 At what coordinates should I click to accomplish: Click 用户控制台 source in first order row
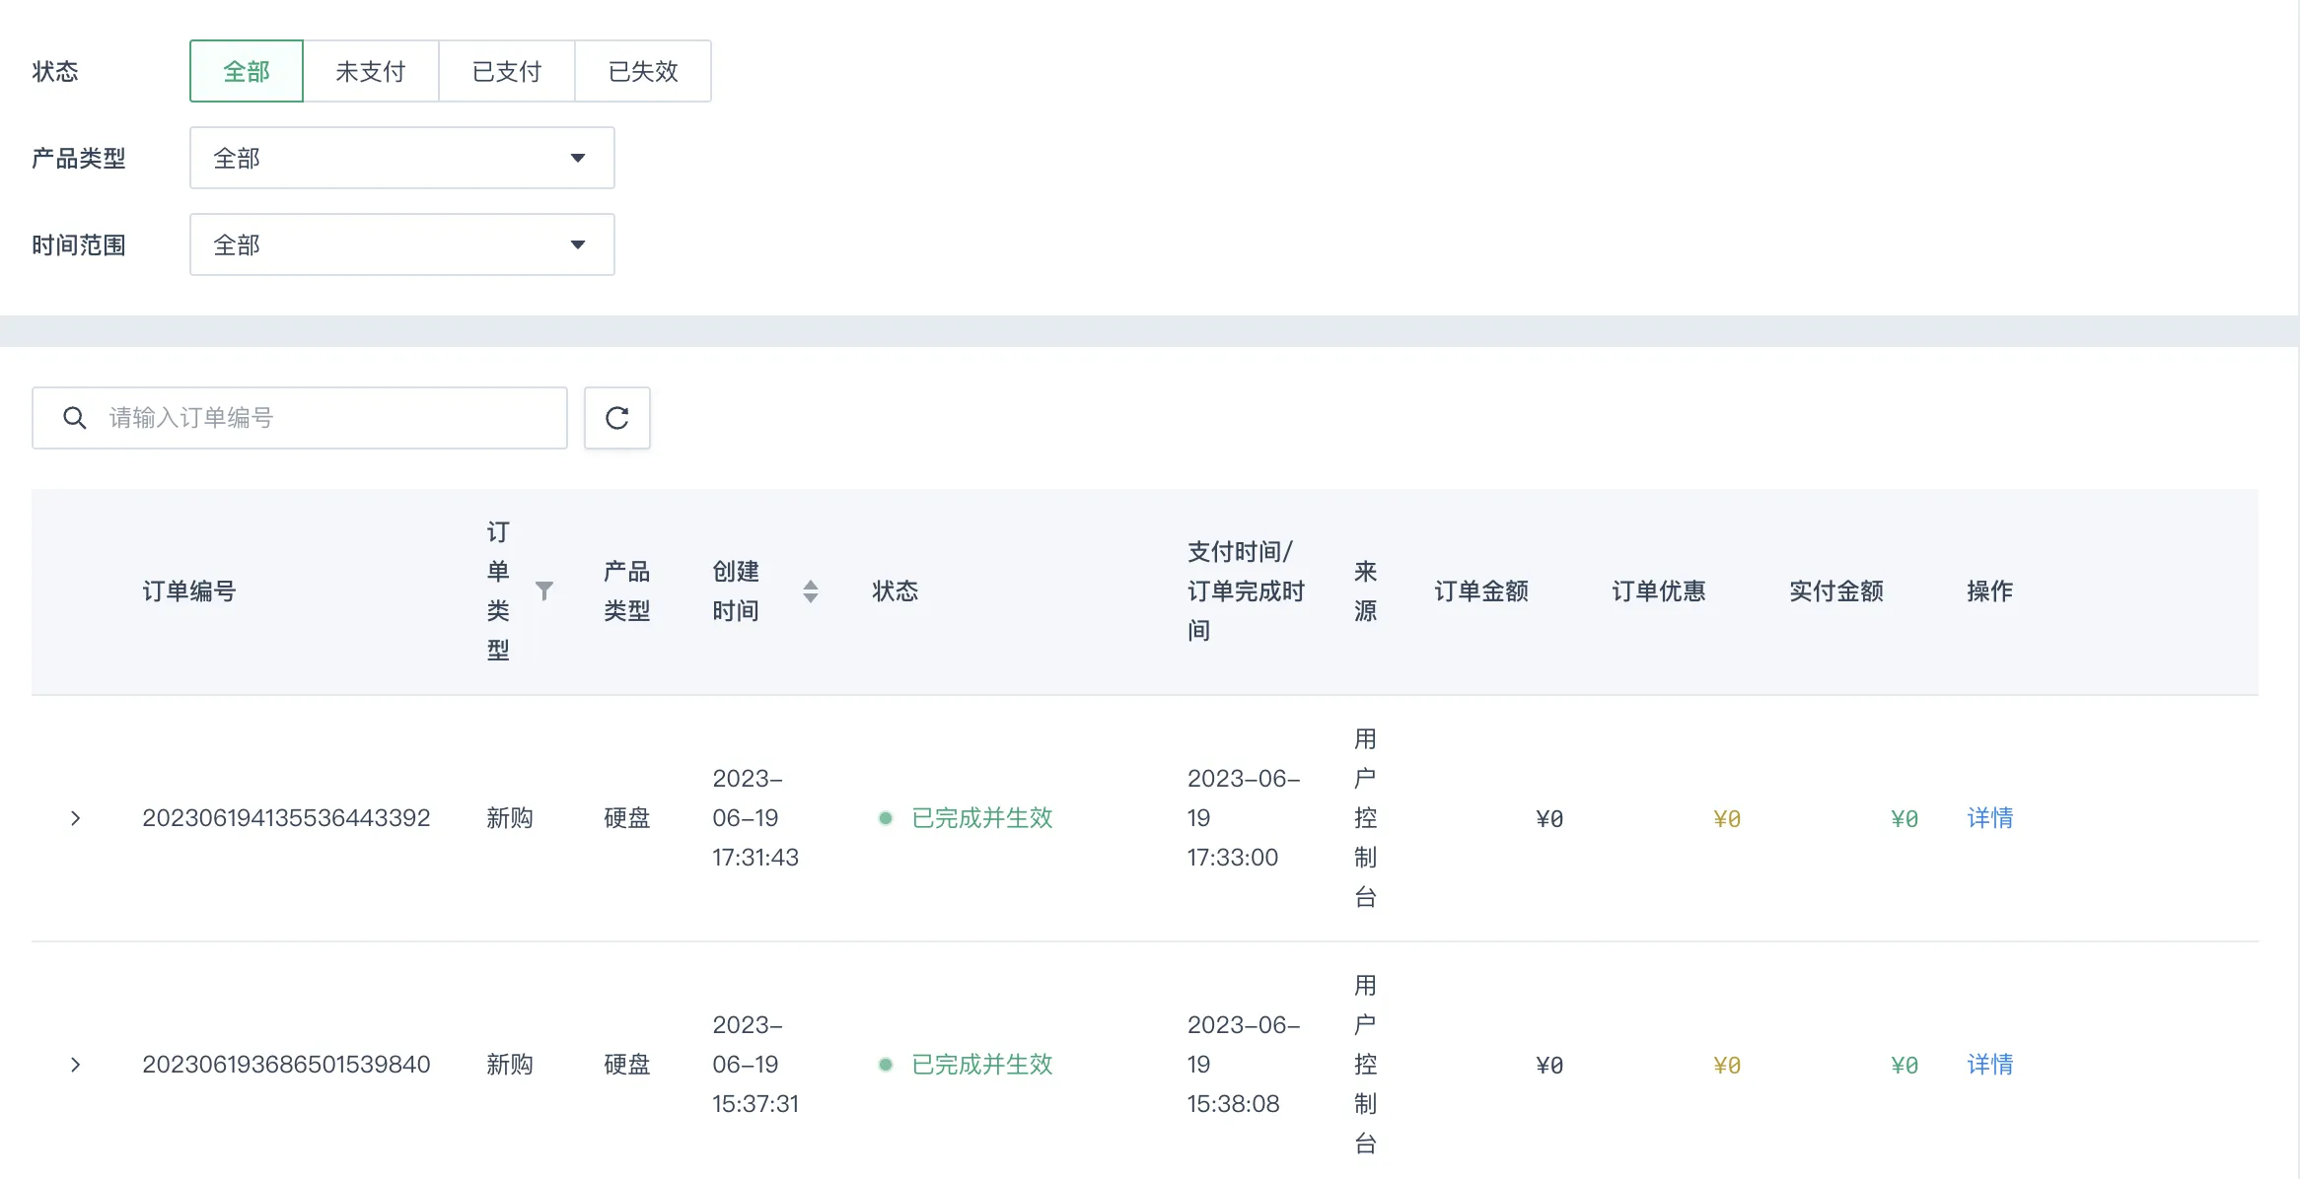click(x=1366, y=818)
